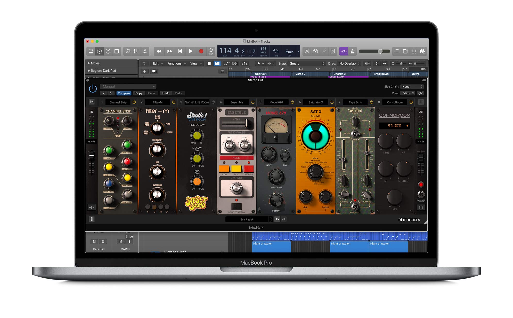
Task: Bypass the Tape Echo module with its power toggle
Action: point(371,102)
